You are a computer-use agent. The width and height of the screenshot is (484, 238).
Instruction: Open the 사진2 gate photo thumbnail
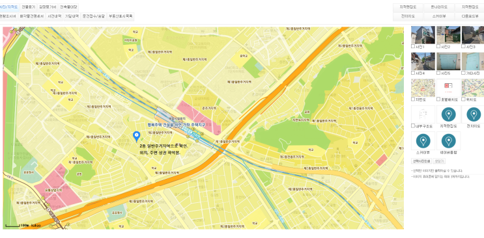(x=449, y=35)
